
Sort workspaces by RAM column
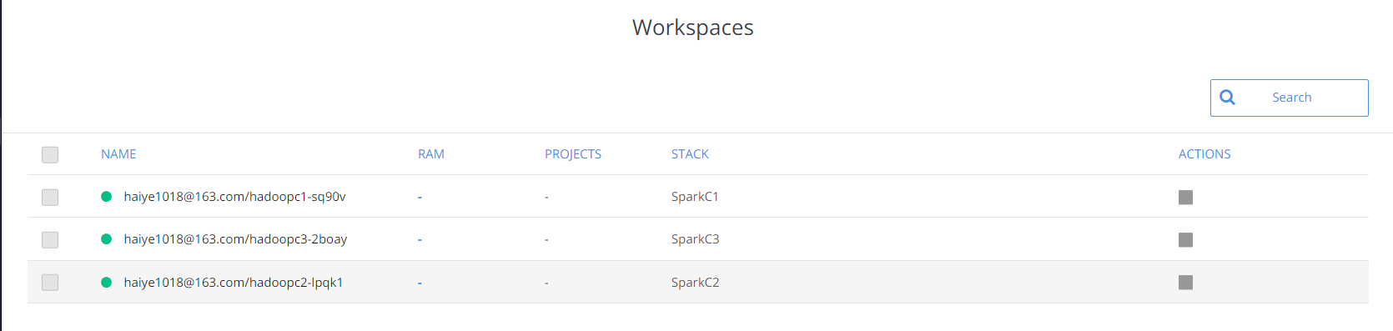pyautogui.click(x=431, y=154)
